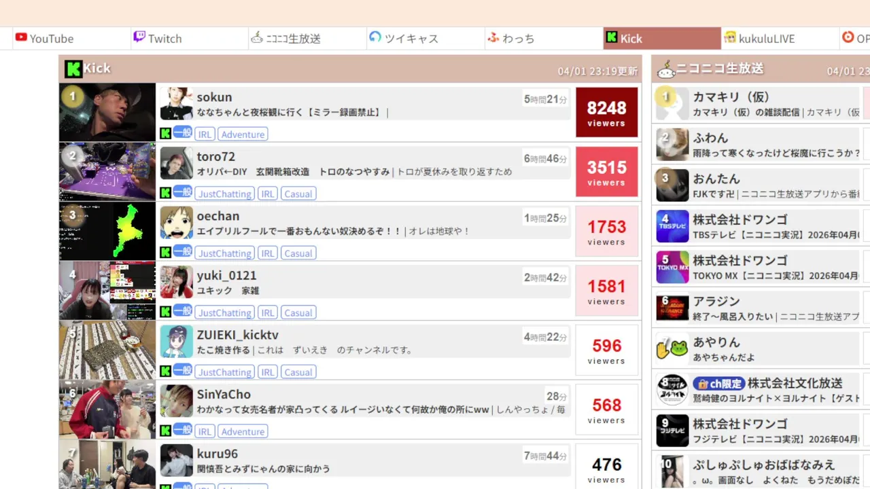Select the 一般 badge in sokun's row
Image resolution: width=870 pixels, height=489 pixels.
182,133
